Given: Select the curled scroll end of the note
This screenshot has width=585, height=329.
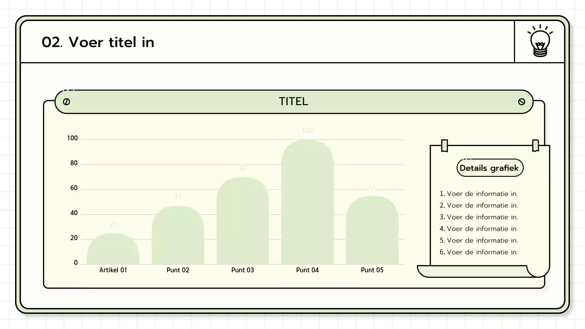Looking at the screenshot, I should pos(538,271).
